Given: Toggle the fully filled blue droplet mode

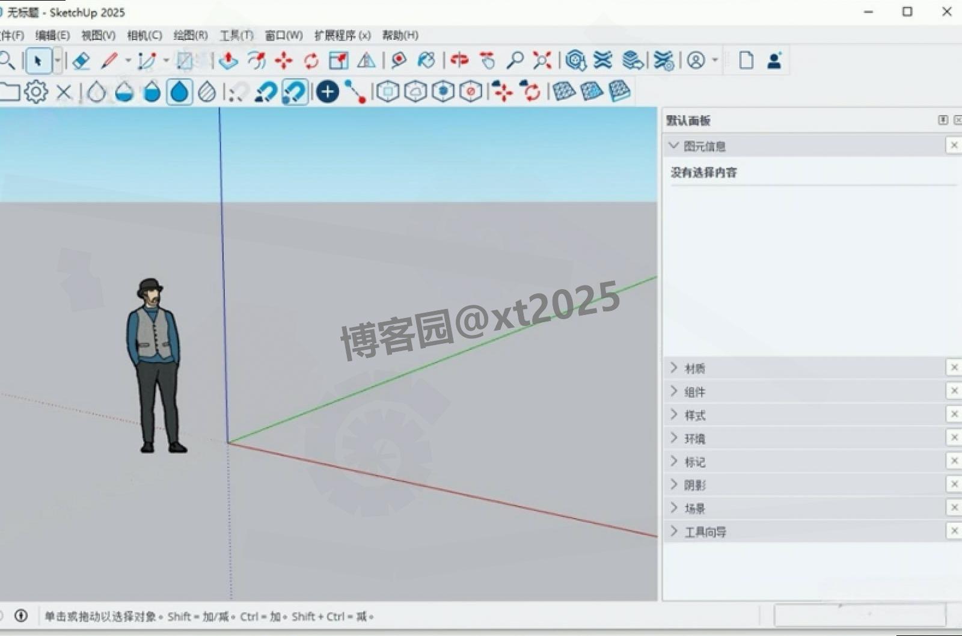Looking at the screenshot, I should (180, 92).
